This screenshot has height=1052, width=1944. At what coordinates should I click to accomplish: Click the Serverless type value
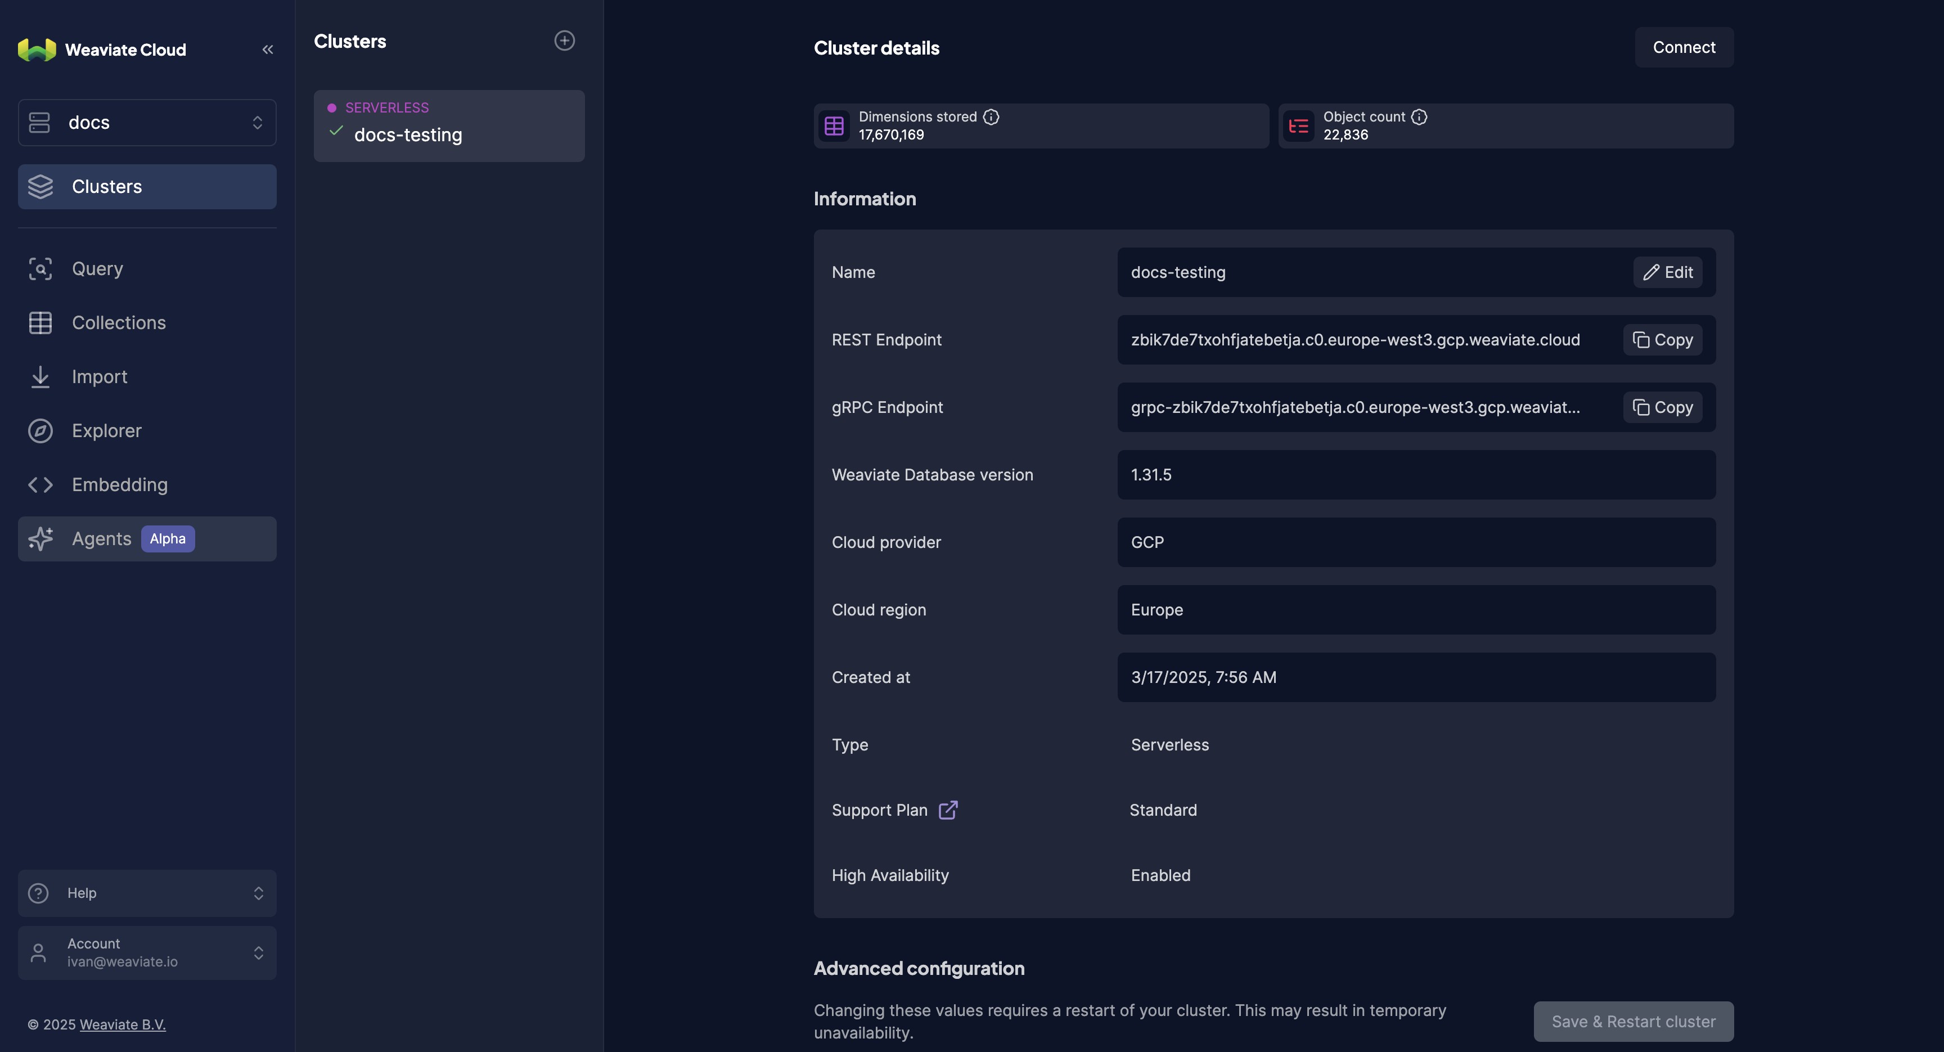point(1170,745)
